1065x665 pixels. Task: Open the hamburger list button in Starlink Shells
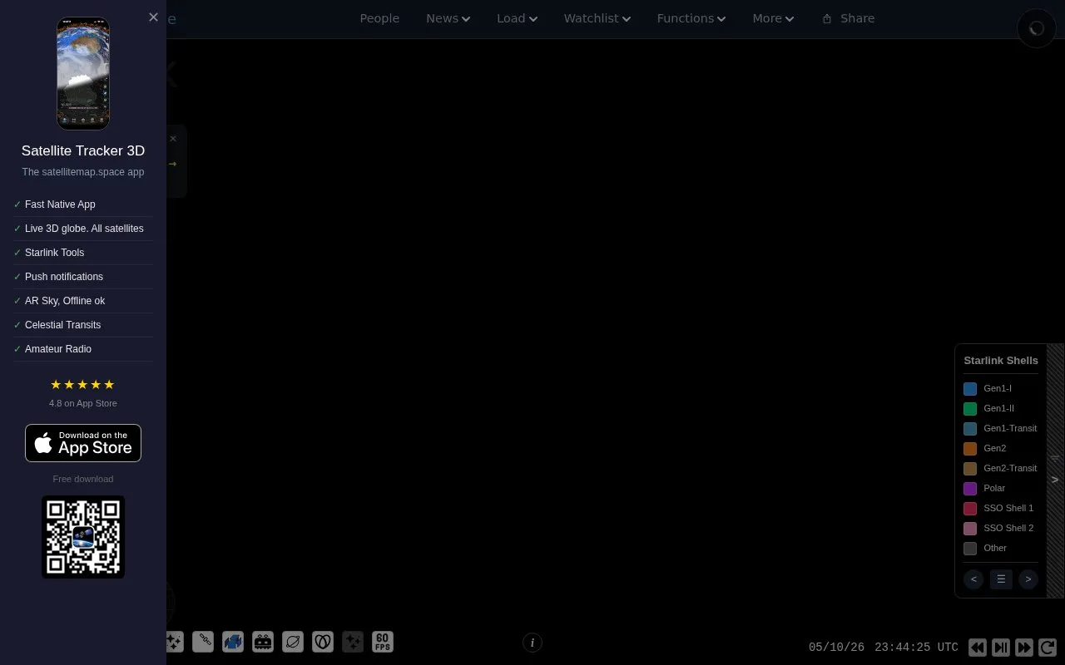(1001, 579)
